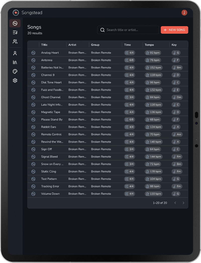Click the 88 bpm tempo chip
Screen dimensions: 201x263
tap(153, 186)
